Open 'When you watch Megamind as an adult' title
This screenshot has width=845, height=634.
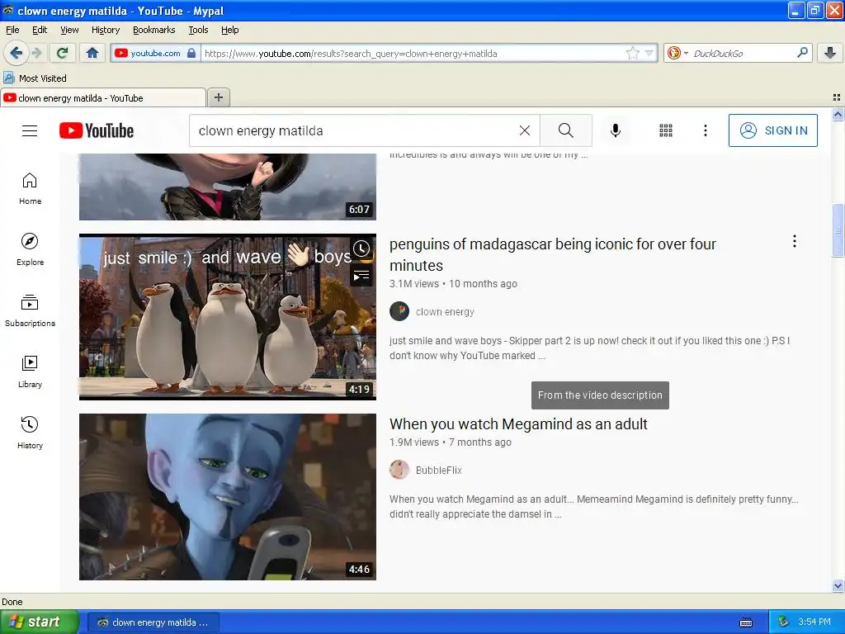pyautogui.click(x=518, y=424)
